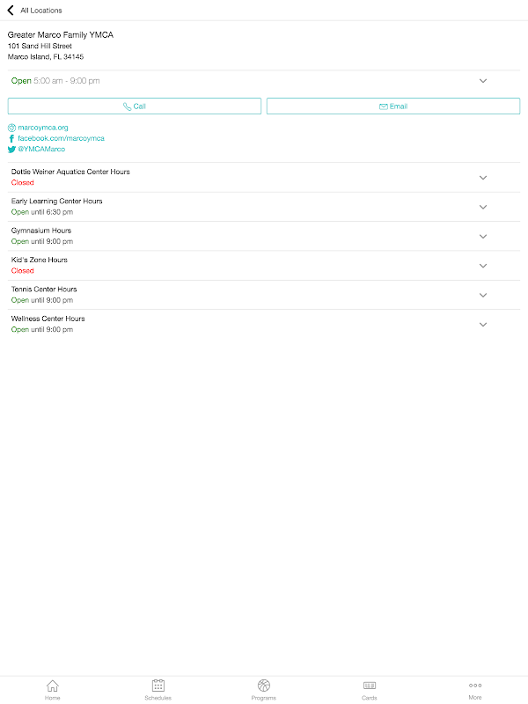Open the More dots menu
Viewport: 528px width, 704px height.
[475, 686]
